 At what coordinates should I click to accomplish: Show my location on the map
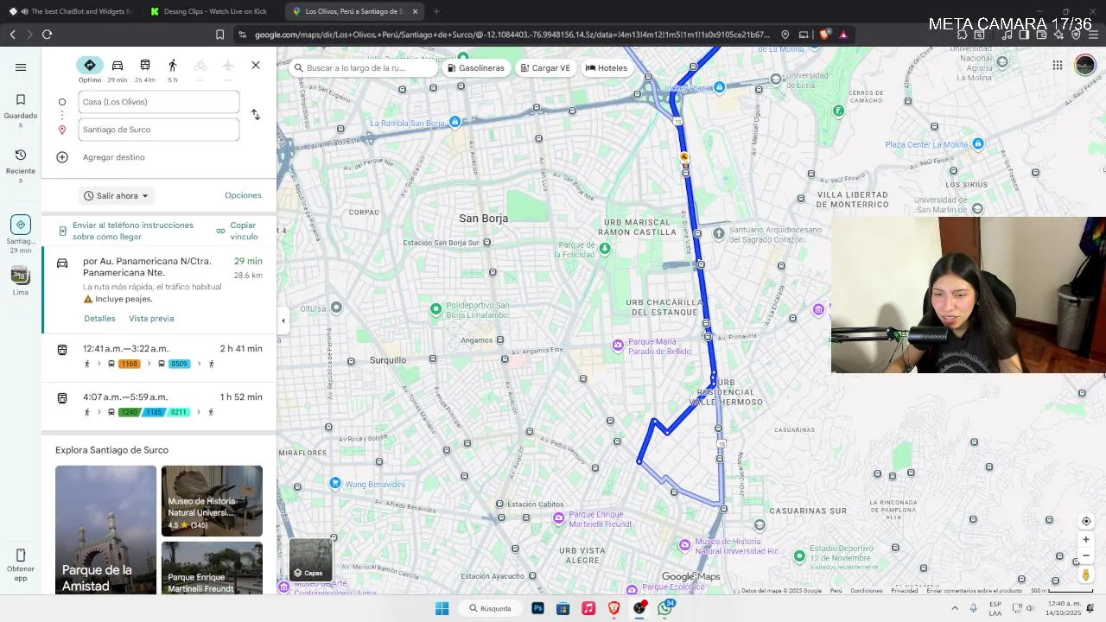point(1086,521)
